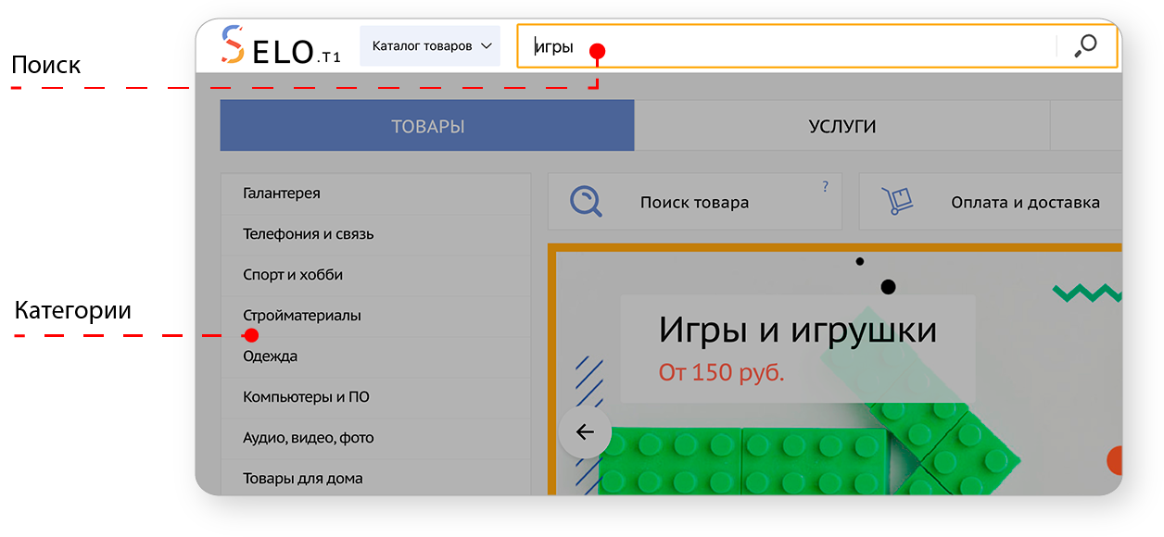The image size is (1164, 537).
Task: Open the Каталог товаров dropdown
Action: (x=429, y=44)
